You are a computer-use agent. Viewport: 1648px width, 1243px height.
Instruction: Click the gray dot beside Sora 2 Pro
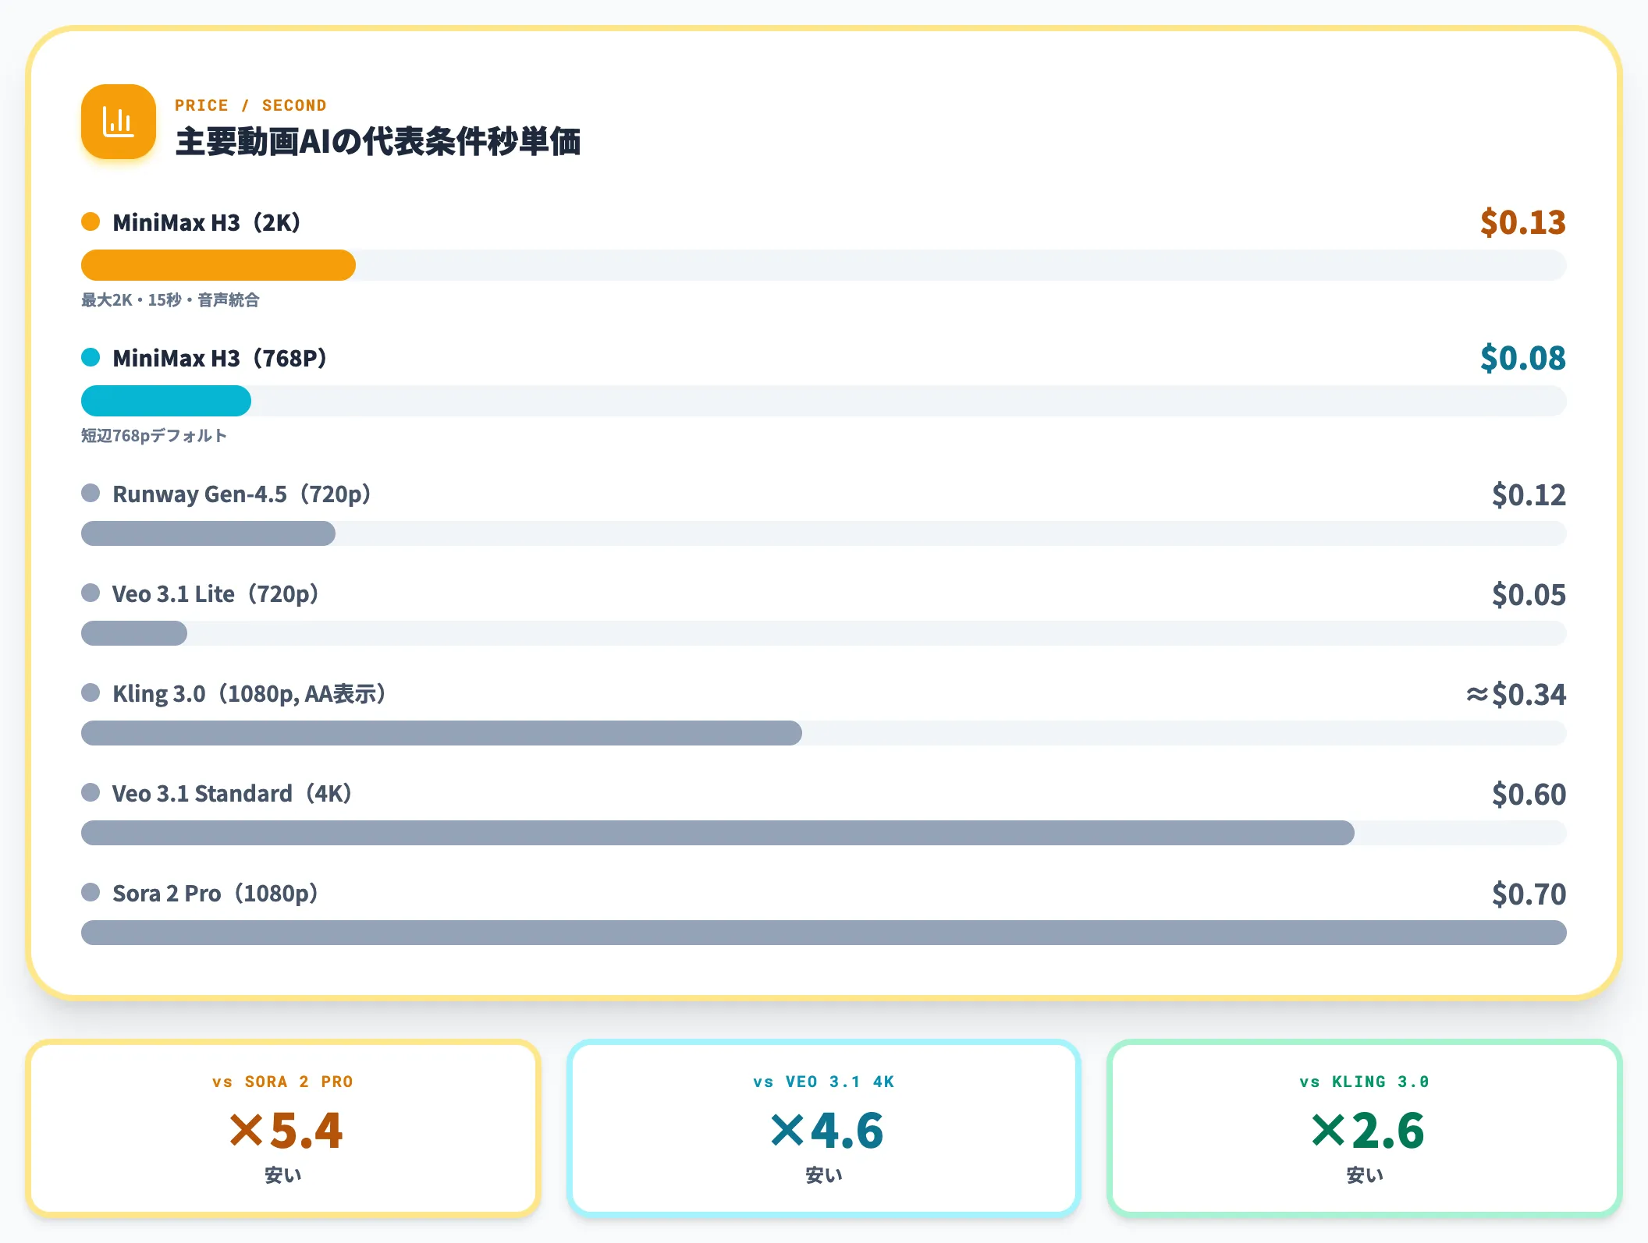click(x=91, y=892)
